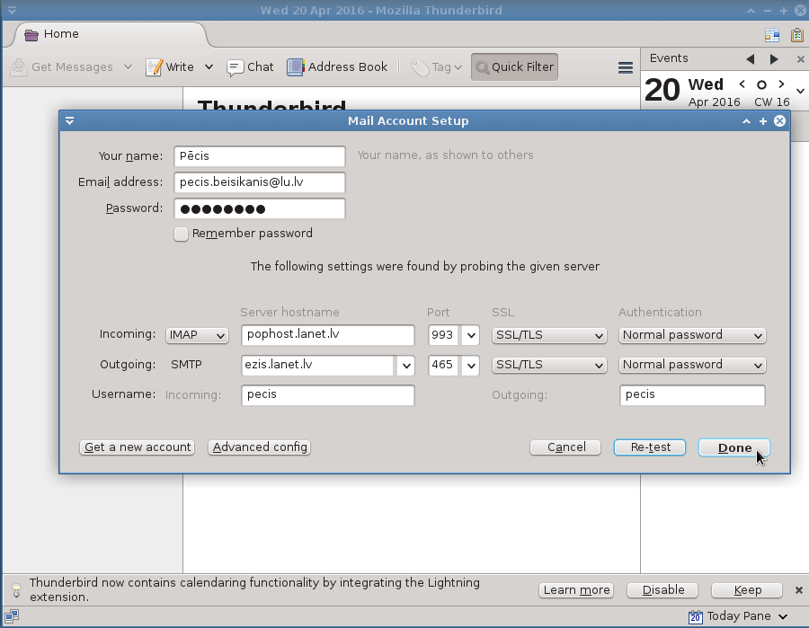The width and height of the screenshot is (809, 628).
Task: Toggle the Quick Filter button
Action: 514,67
